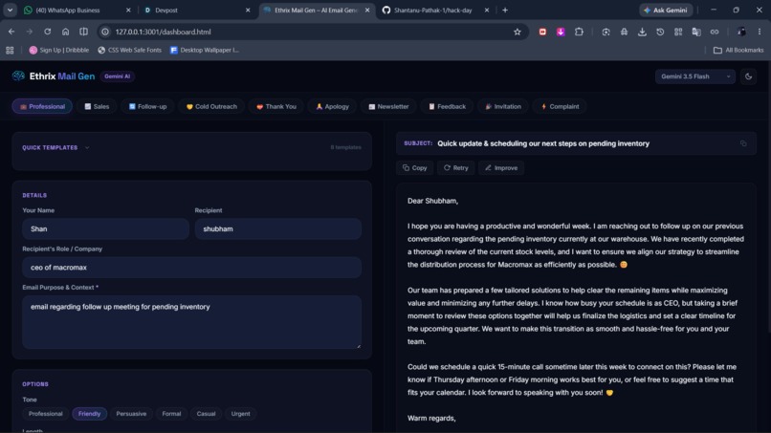Open the browser tab search dropdown arrow
The width and height of the screenshot is (771, 433).
(x=10, y=10)
